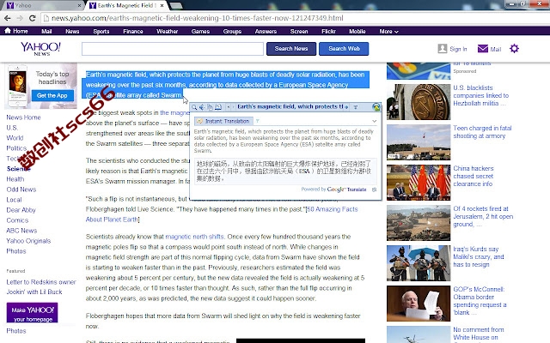This screenshot has width=550, height=343.
Task: Click Letter to Redskins owner link
Action: coord(41,282)
